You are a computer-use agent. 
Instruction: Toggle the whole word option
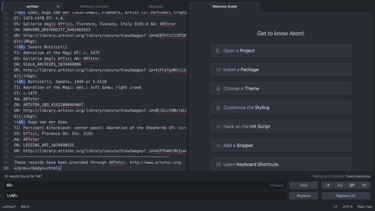pos(364,185)
